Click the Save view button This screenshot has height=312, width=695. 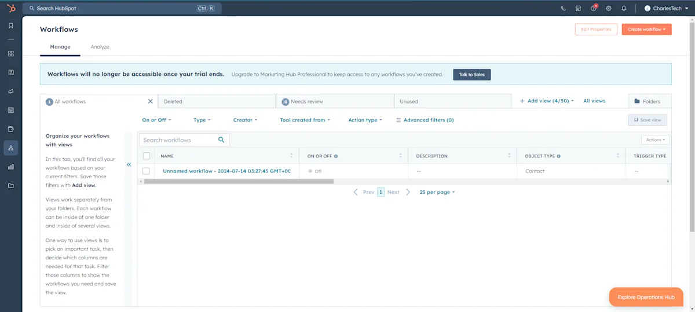(x=648, y=120)
